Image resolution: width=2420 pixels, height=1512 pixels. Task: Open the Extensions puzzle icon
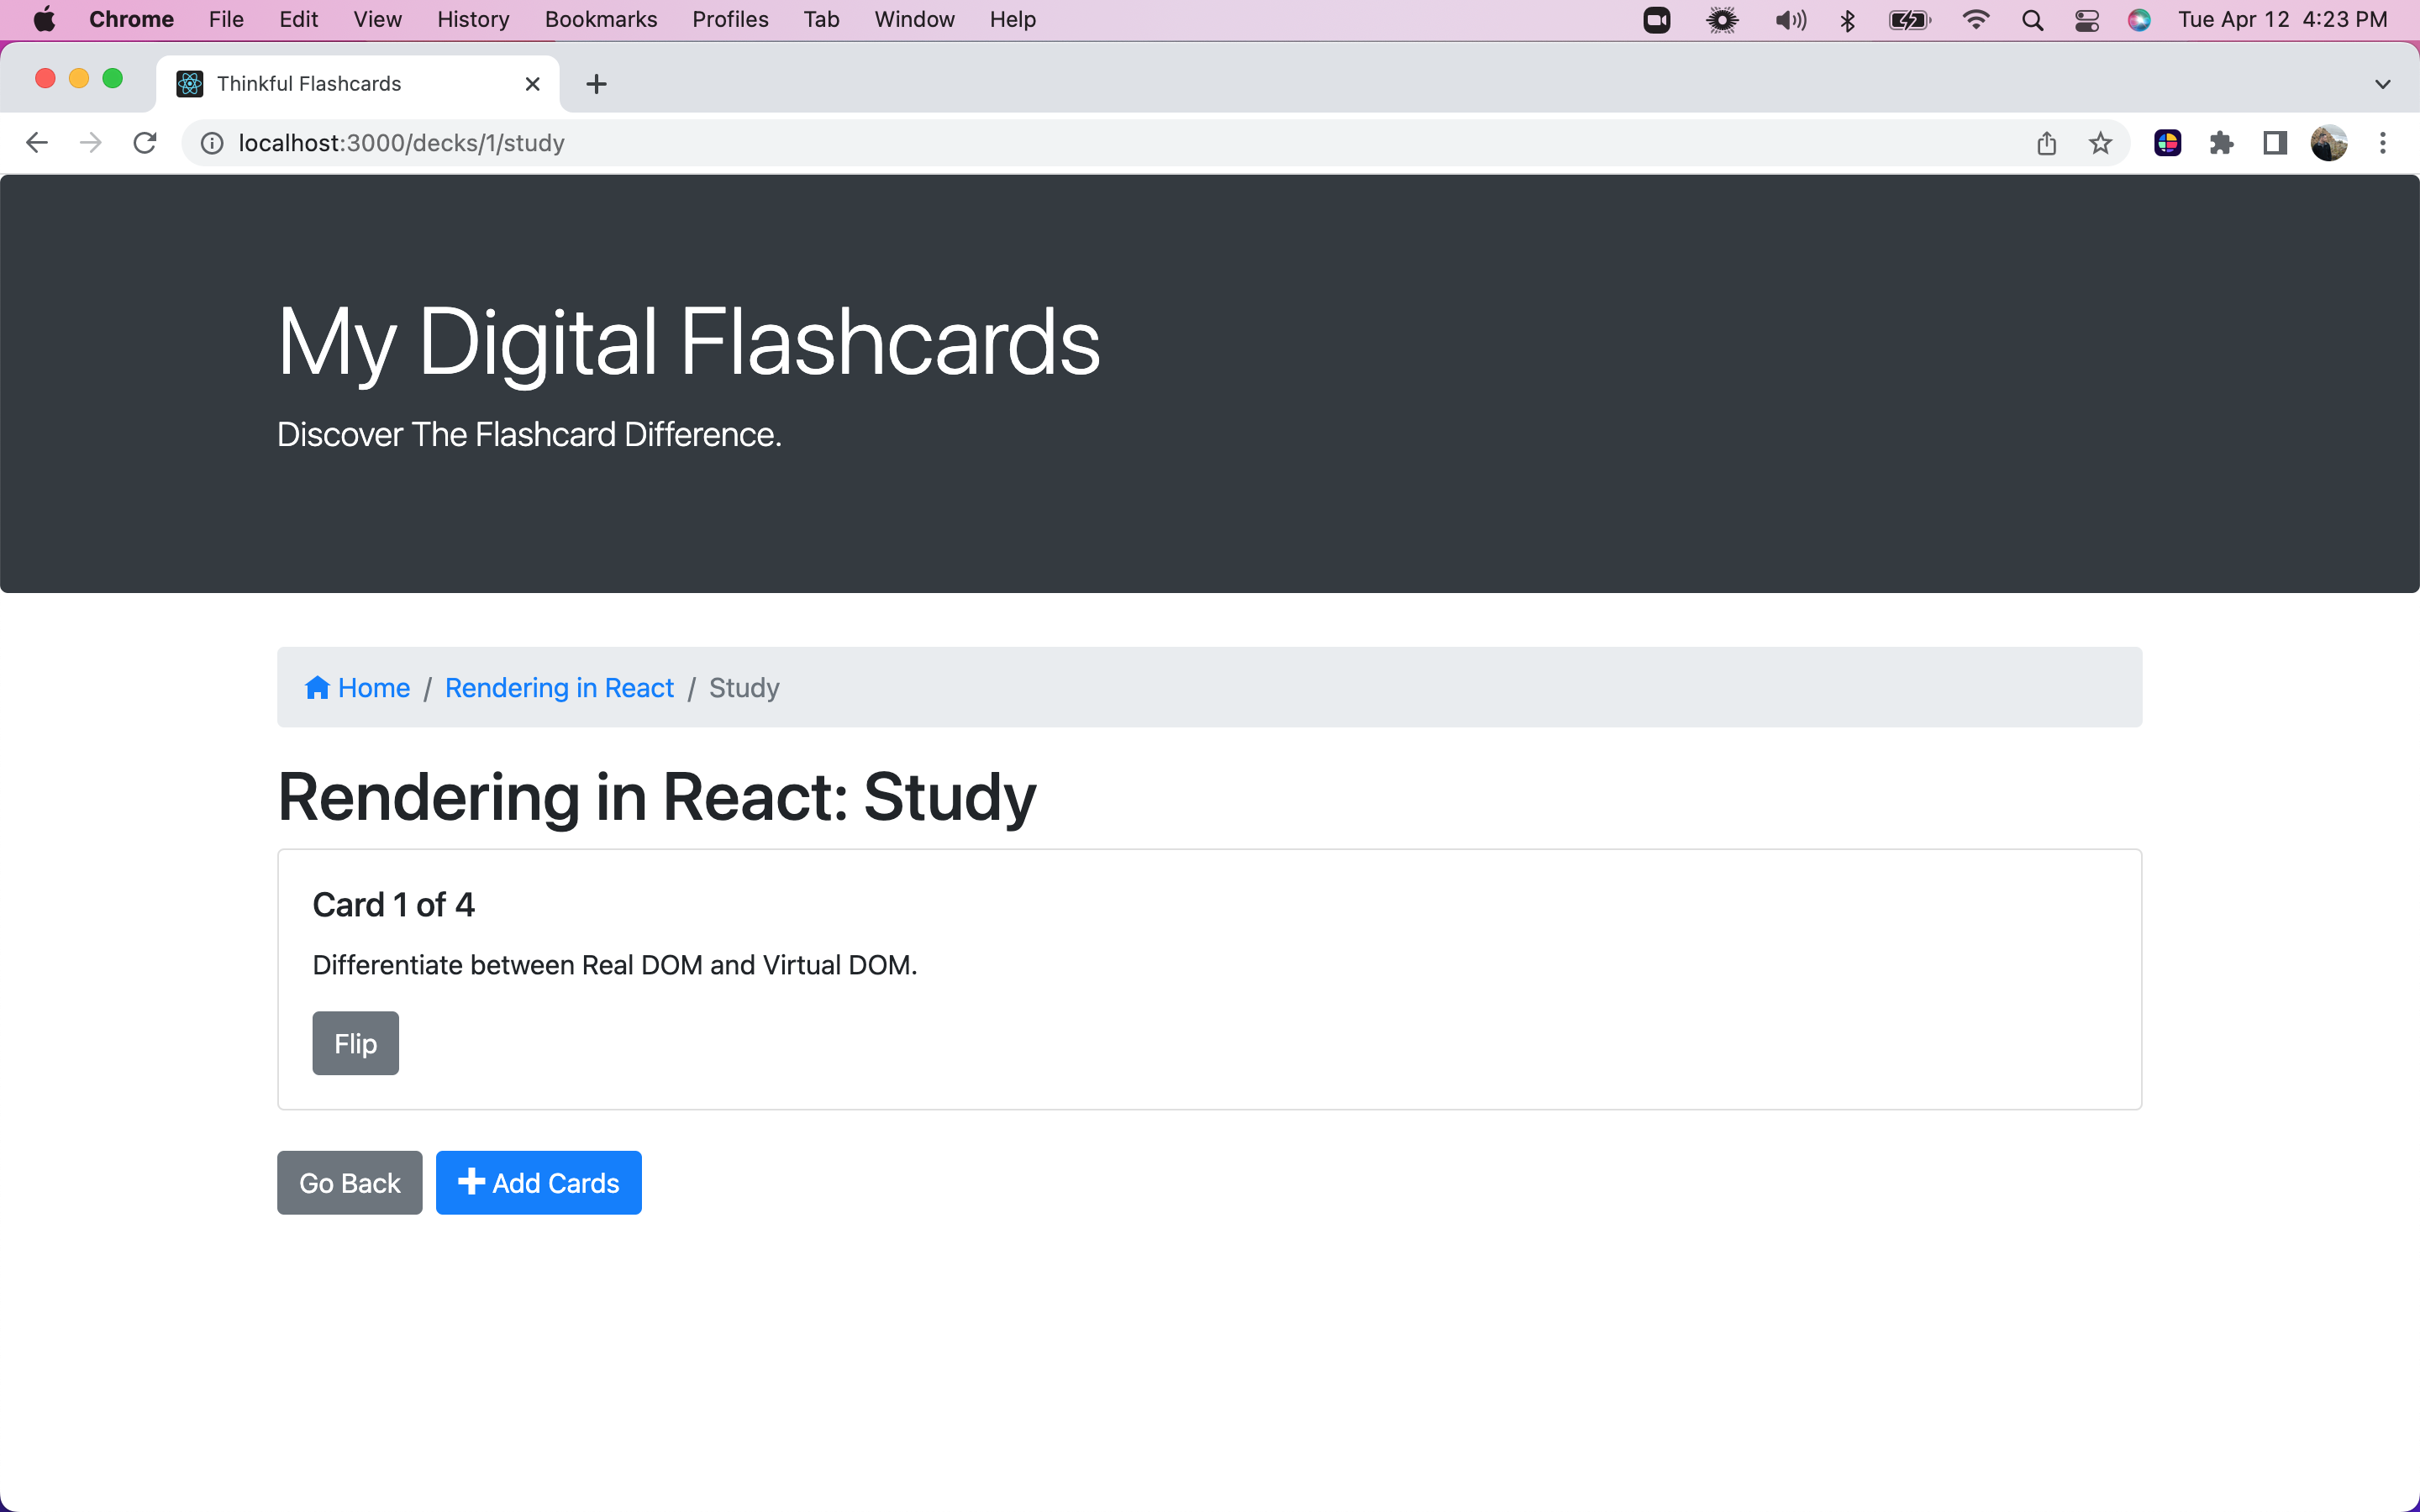click(2221, 143)
